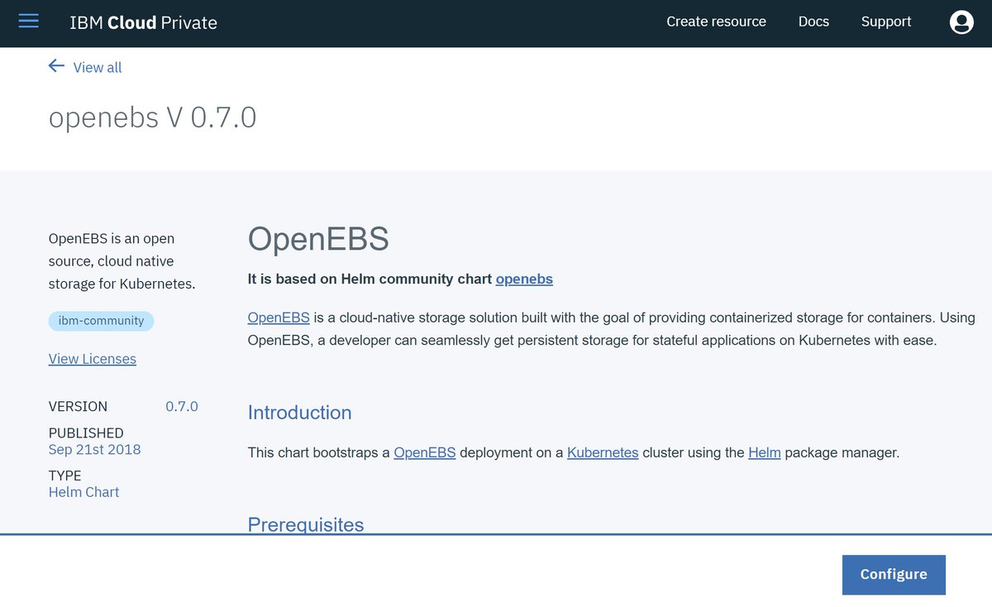Viewport: 992px width, 607px height.
Task: Click the TYPE label
Action: tap(65, 476)
